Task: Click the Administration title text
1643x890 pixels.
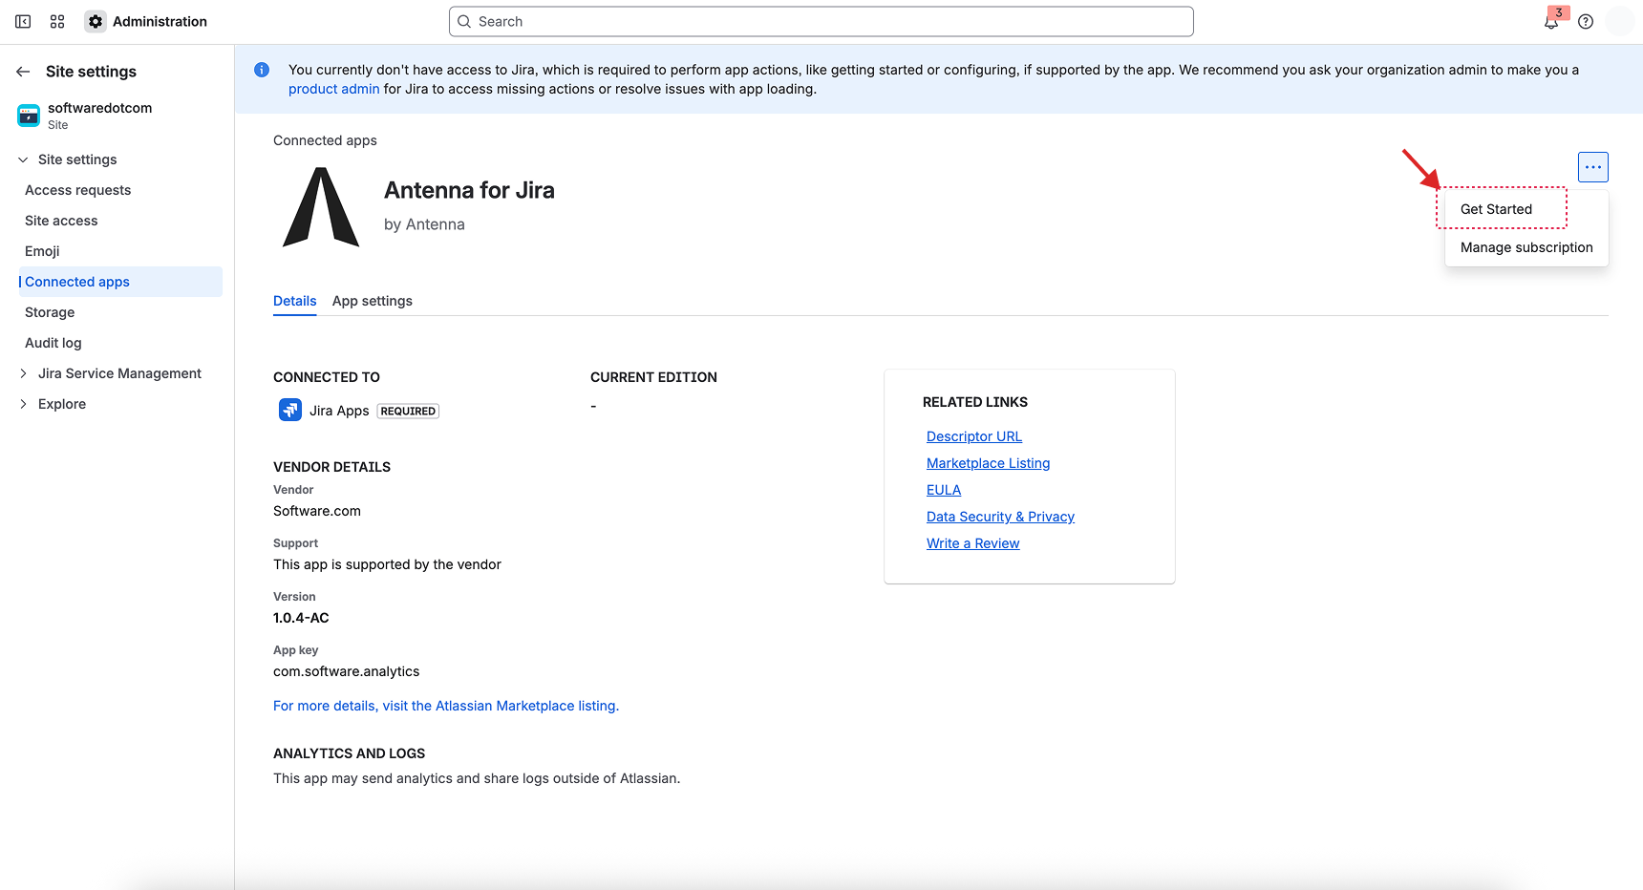Action: coord(160,21)
